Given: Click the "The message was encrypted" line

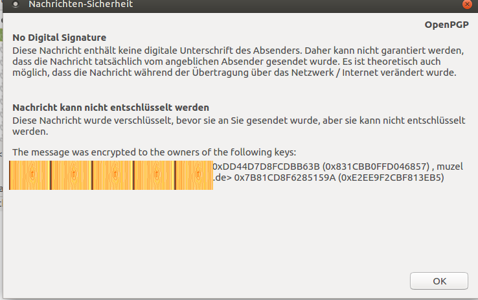Looking at the screenshot, I should pos(154,152).
